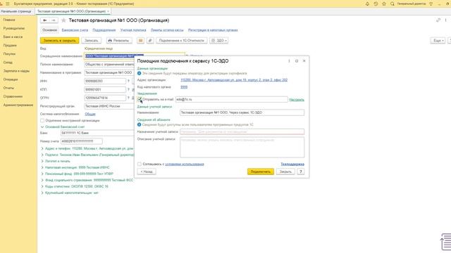Image resolution: width=451 pixels, height=253 pixels.
Task: Click the forward arrow navigation button
Action: pos(54,20)
